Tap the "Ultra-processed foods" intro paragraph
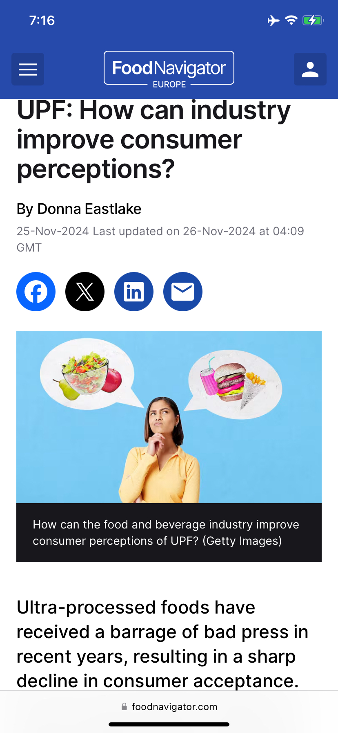Viewport: 338px width, 733px height. point(162,644)
